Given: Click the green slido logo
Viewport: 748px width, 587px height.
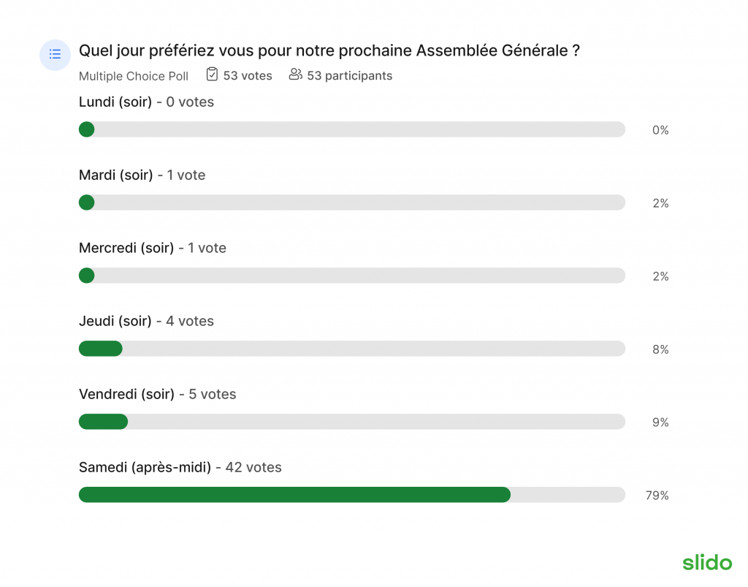Looking at the screenshot, I should (x=707, y=562).
